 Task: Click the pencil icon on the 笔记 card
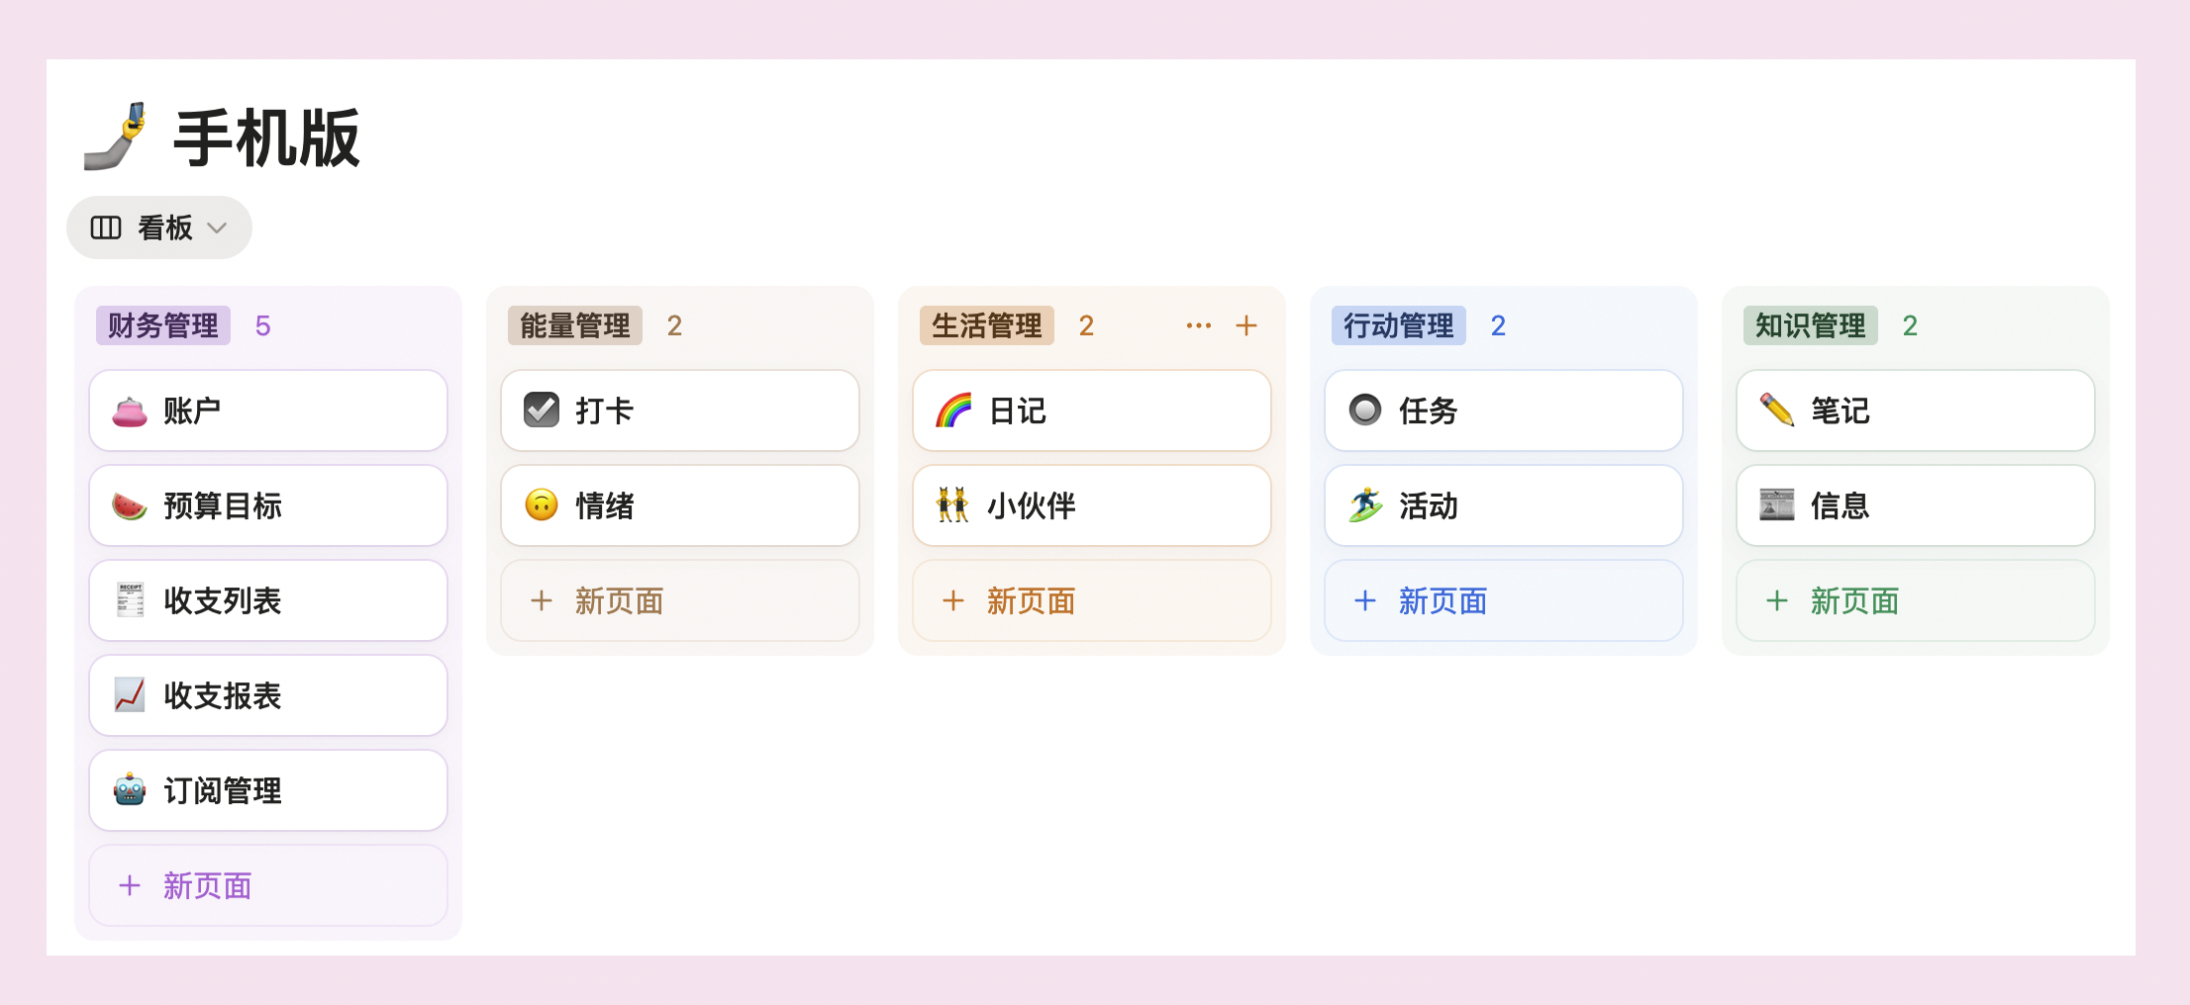click(1778, 411)
